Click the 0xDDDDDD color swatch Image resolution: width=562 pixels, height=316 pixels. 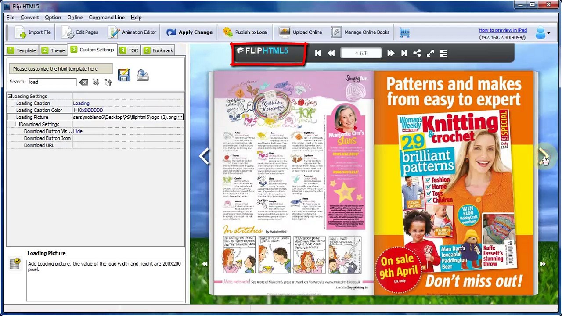tap(76, 110)
